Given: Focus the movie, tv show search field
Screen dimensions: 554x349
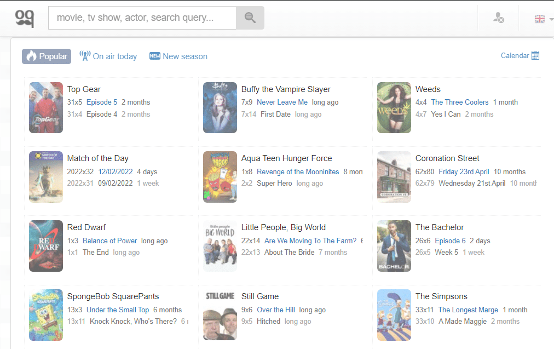Looking at the screenshot, I should tap(142, 18).
